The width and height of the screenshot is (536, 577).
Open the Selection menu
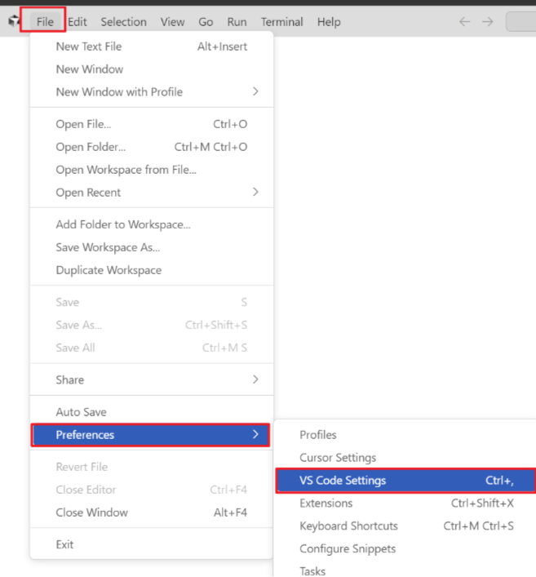124,22
